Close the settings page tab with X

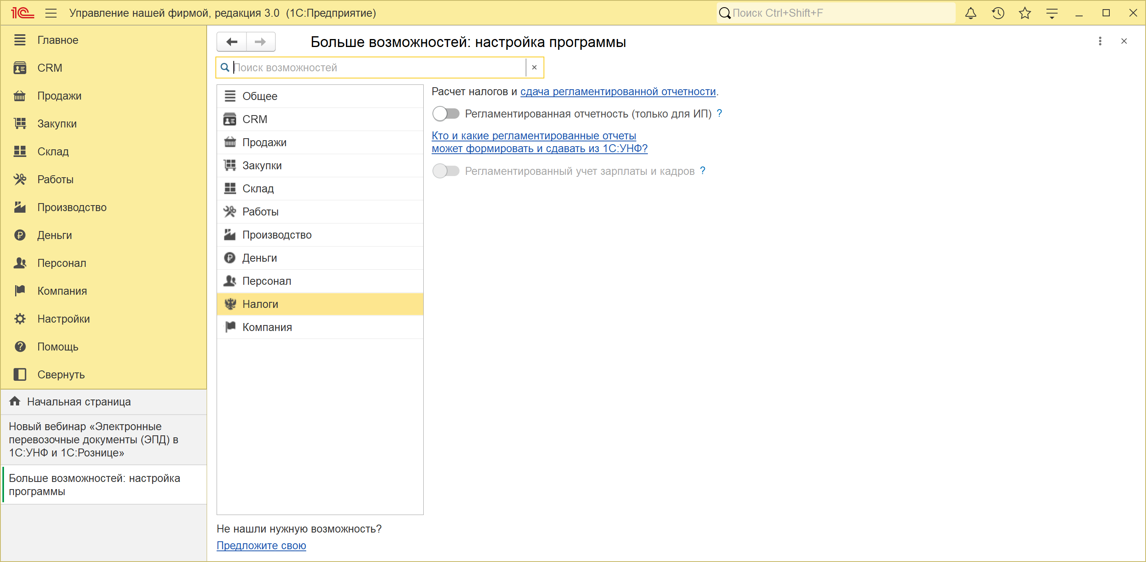1124,41
